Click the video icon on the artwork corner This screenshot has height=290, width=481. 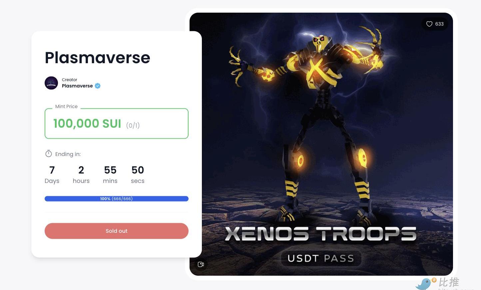(201, 264)
